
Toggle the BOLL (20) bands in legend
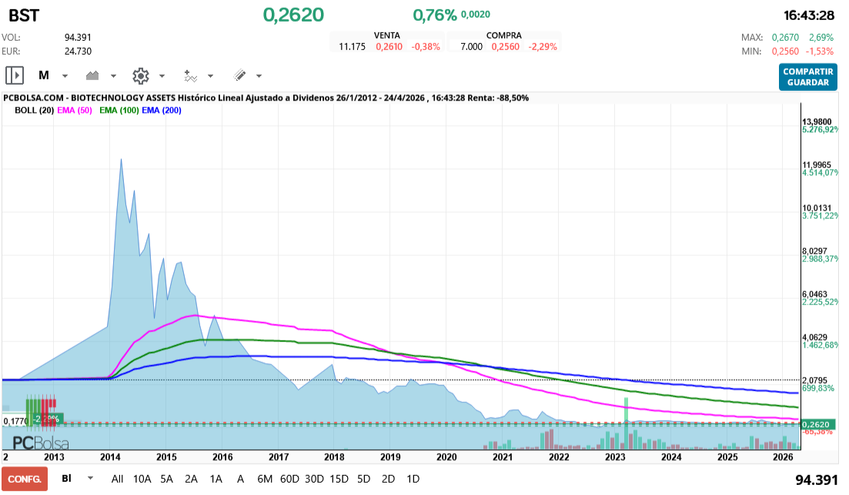tap(34, 109)
